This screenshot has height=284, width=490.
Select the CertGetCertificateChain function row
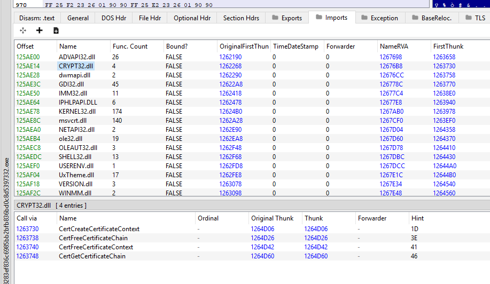[252, 256]
